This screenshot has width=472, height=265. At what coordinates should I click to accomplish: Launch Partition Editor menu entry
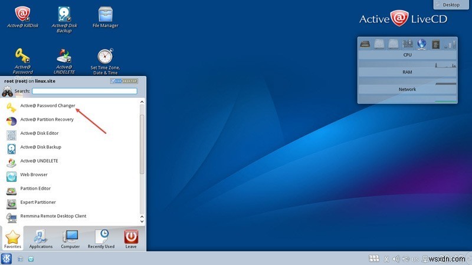[x=71, y=188]
